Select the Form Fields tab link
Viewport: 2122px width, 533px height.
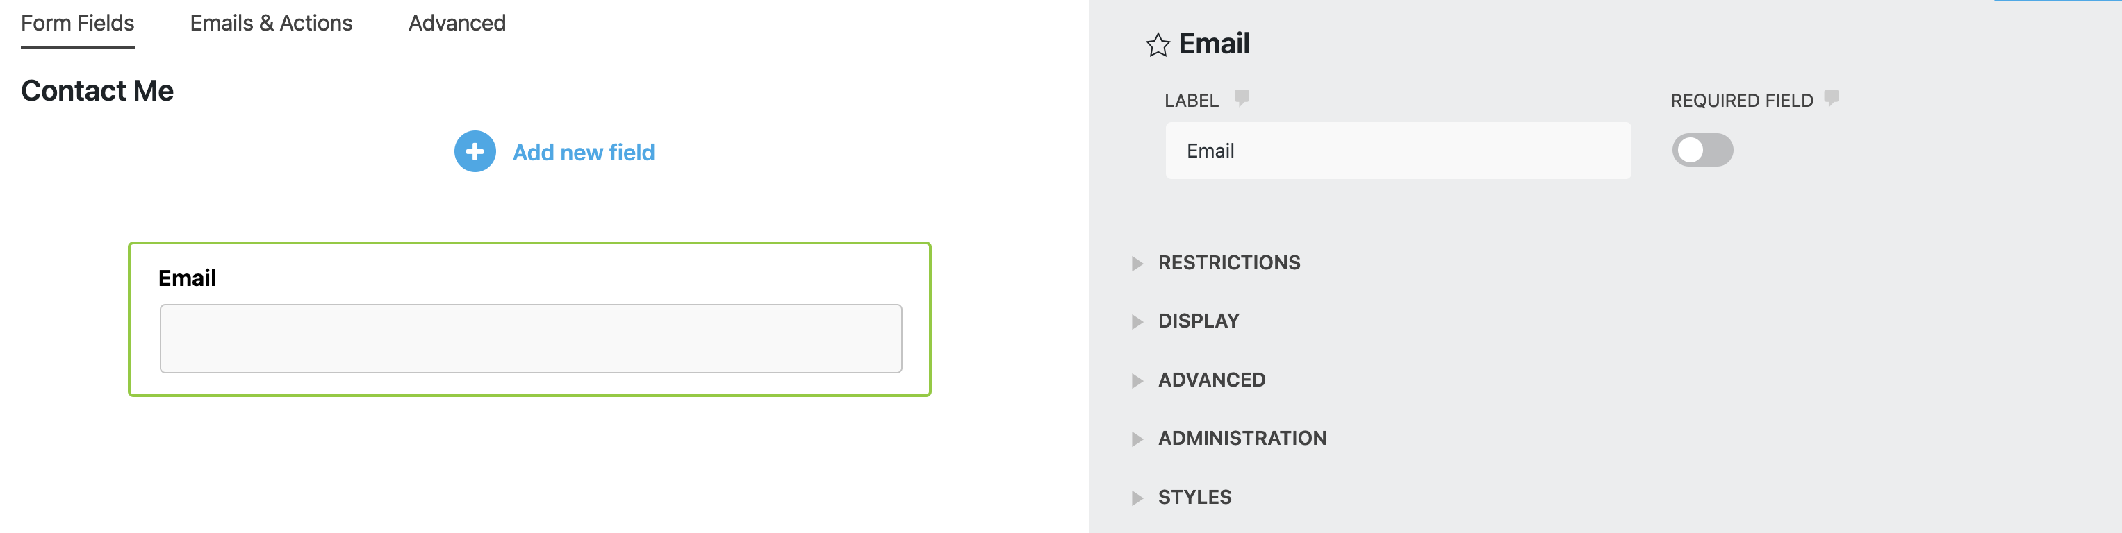point(76,23)
